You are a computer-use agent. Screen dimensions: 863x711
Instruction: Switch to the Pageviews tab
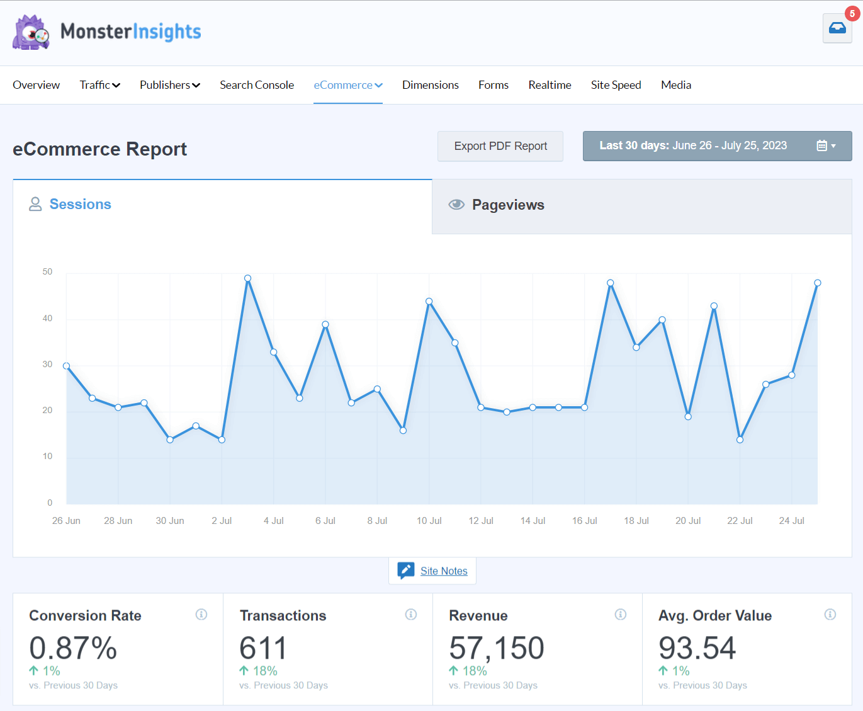point(508,205)
